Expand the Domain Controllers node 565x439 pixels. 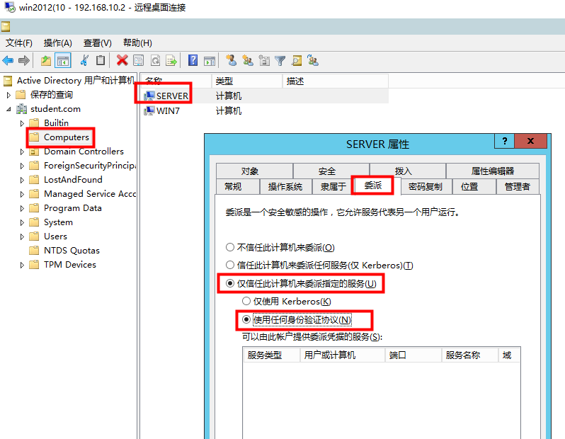click(22, 152)
